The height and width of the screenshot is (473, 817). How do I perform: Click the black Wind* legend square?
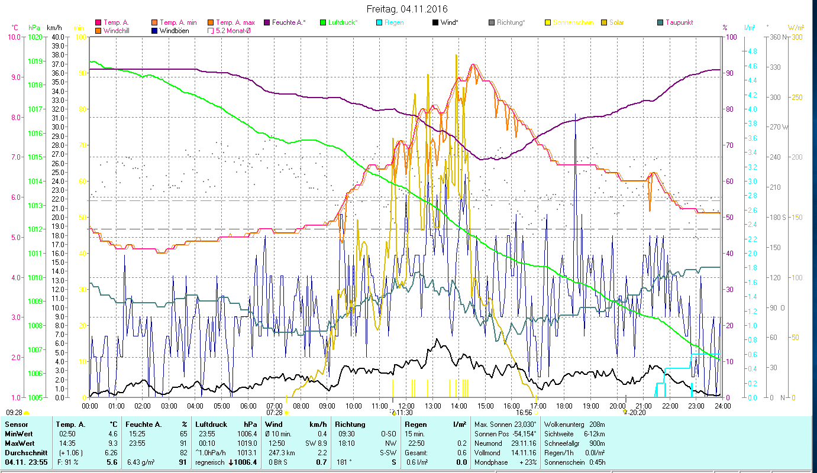pos(435,22)
